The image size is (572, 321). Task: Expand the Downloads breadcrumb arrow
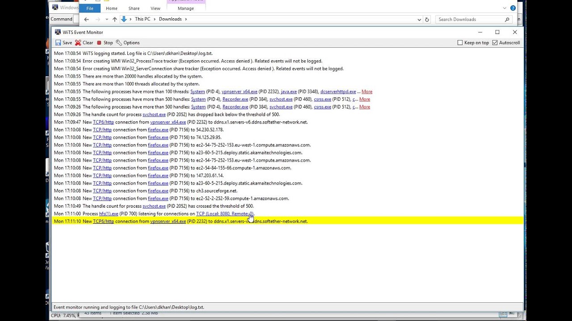[x=186, y=19]
